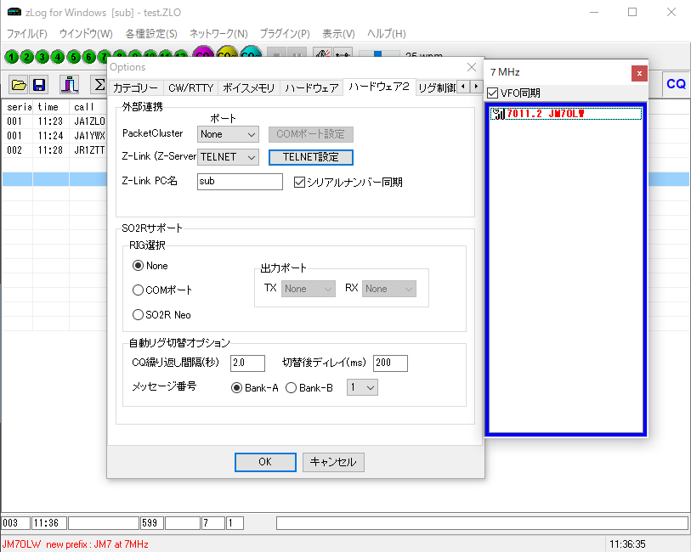Open message number dropdown
The height and width of the screenshot is (552, 691).
[x=362, y=387]
